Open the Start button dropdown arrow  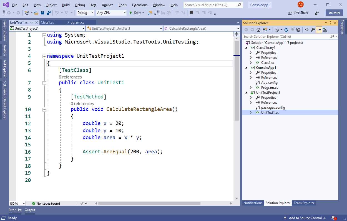143,13
